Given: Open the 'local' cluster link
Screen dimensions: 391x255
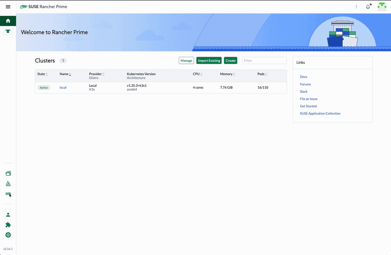Looking at the screenshot, I should click(x=63, y=87).
